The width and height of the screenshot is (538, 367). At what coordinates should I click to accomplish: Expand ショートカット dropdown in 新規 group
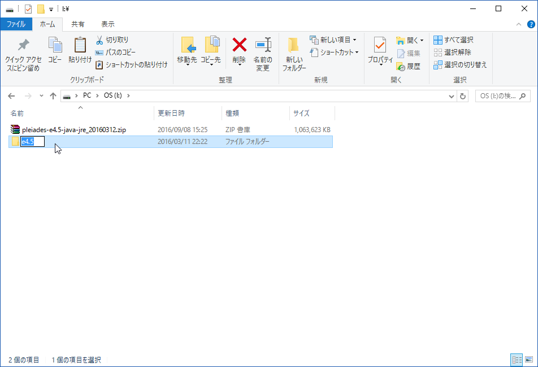357,53
